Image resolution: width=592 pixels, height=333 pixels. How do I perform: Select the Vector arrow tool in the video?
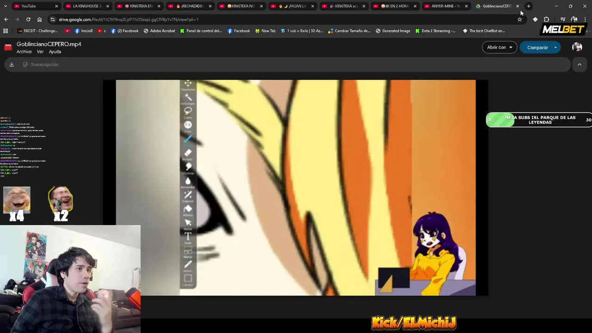point(188,223)
